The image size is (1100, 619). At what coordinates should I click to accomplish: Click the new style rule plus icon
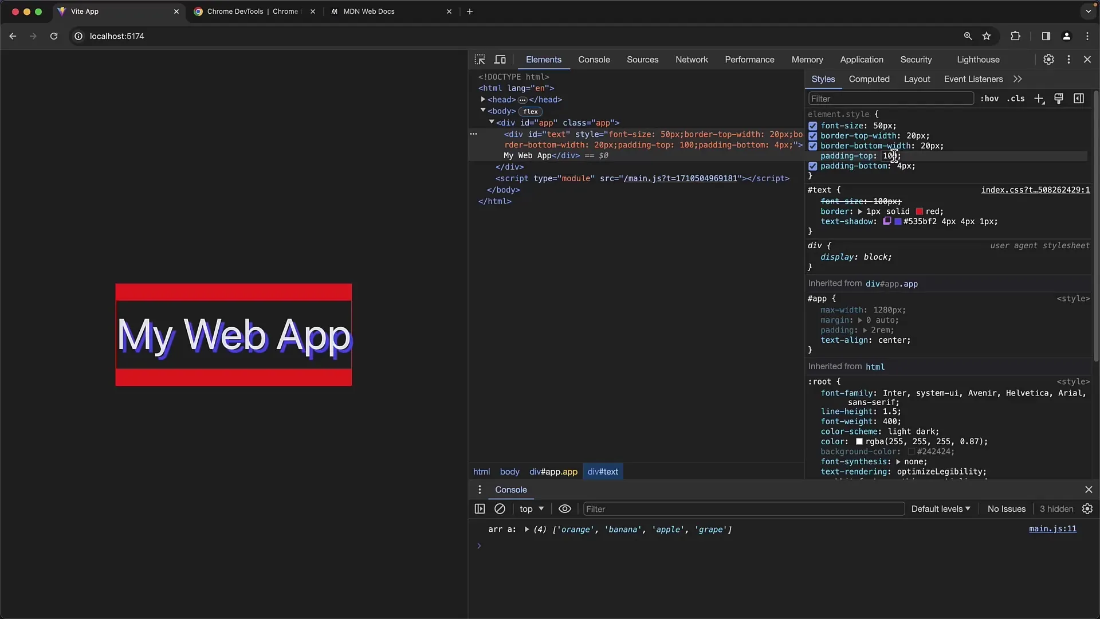coord(1039,99)
